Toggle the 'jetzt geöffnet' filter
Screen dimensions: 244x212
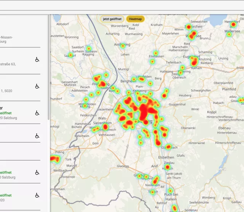tap(112, 19)
